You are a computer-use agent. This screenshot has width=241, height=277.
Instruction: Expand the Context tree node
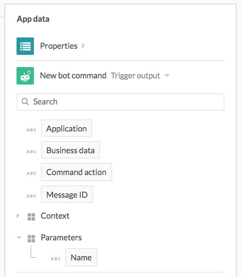coord(18,216)
